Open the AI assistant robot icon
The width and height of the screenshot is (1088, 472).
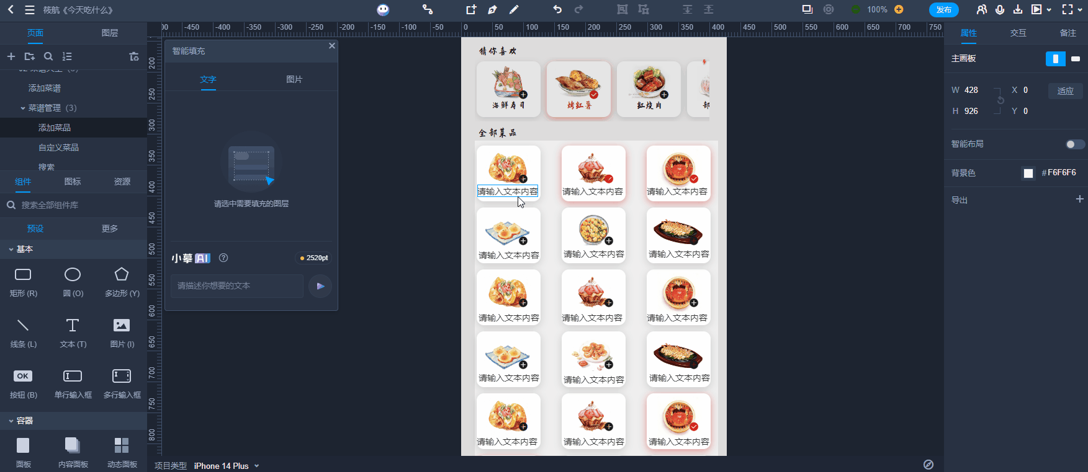pyautogui.click(x=383, y=9)
